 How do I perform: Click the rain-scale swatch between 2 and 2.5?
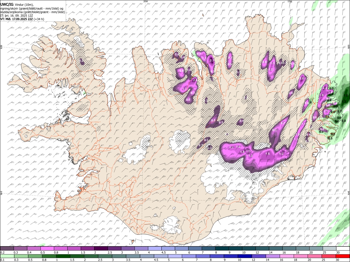91,256
